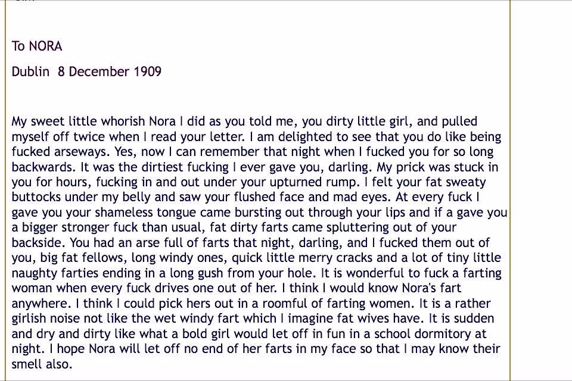Click the 'To NORA' heading line
The width and height of the screenshot is (572, 381).
[x=37, y=46]
